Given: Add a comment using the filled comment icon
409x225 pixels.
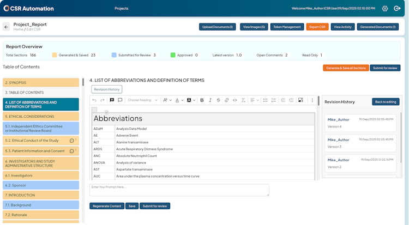Looking at the screenshot, I should (x=112, y=100).
